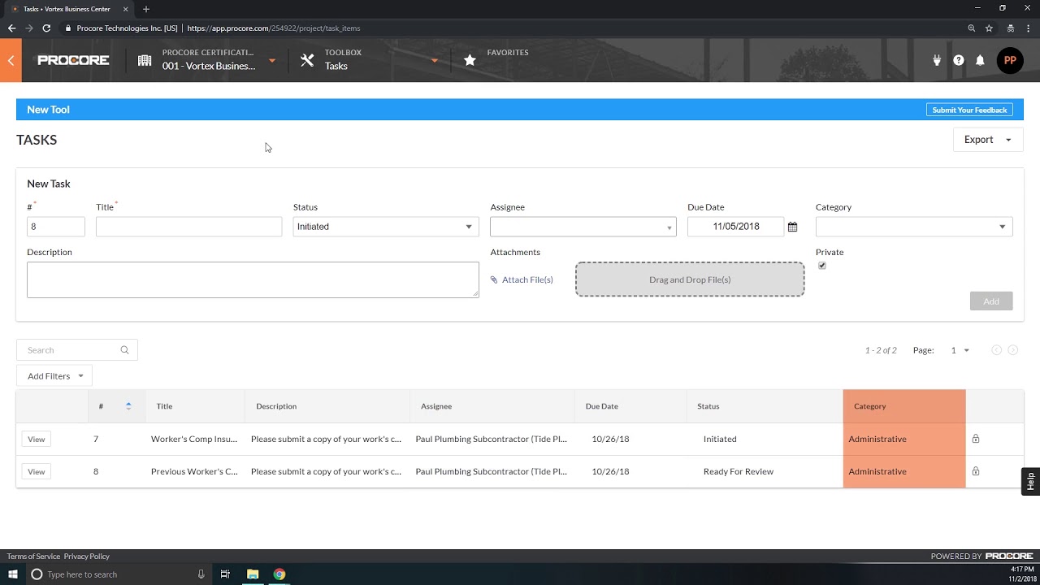Open the Chrome menu dots
1040x585 pixels.
coord(1029,28)
